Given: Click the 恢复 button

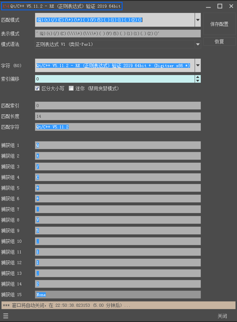Looking at the screenshot, I should pos(219,42).
